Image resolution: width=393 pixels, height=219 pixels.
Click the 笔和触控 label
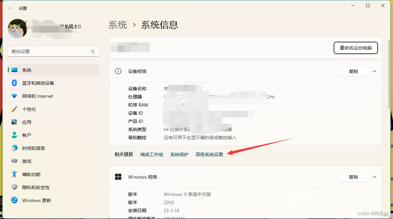pyautogui.click(x=137, y=138)
